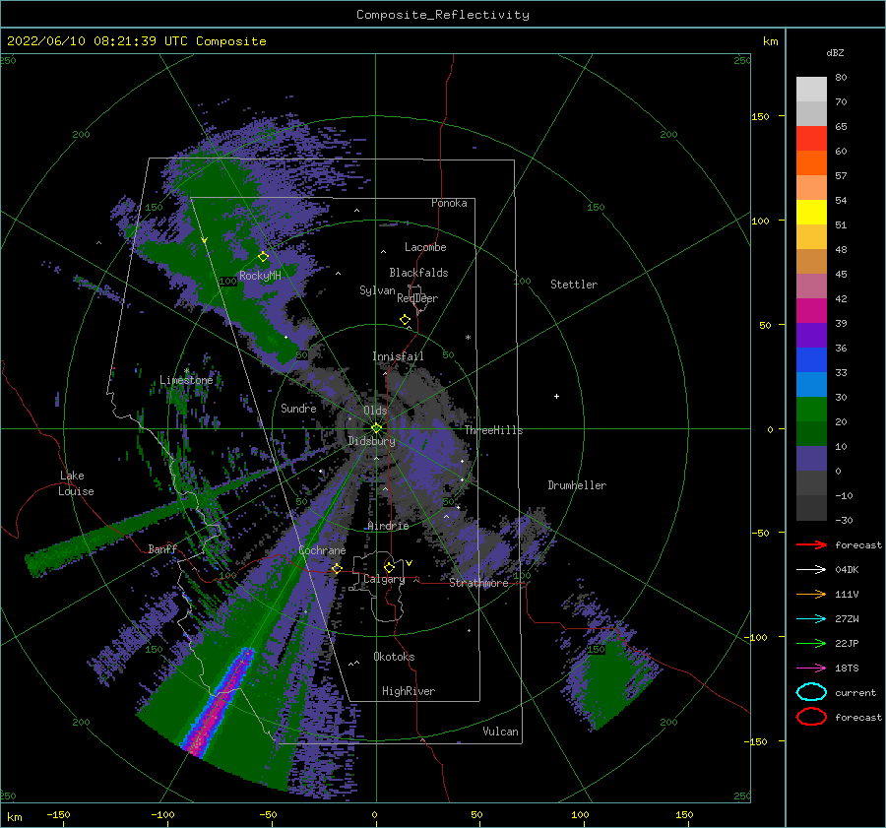Click the green 22JP arrow icon

pos(811,643)
